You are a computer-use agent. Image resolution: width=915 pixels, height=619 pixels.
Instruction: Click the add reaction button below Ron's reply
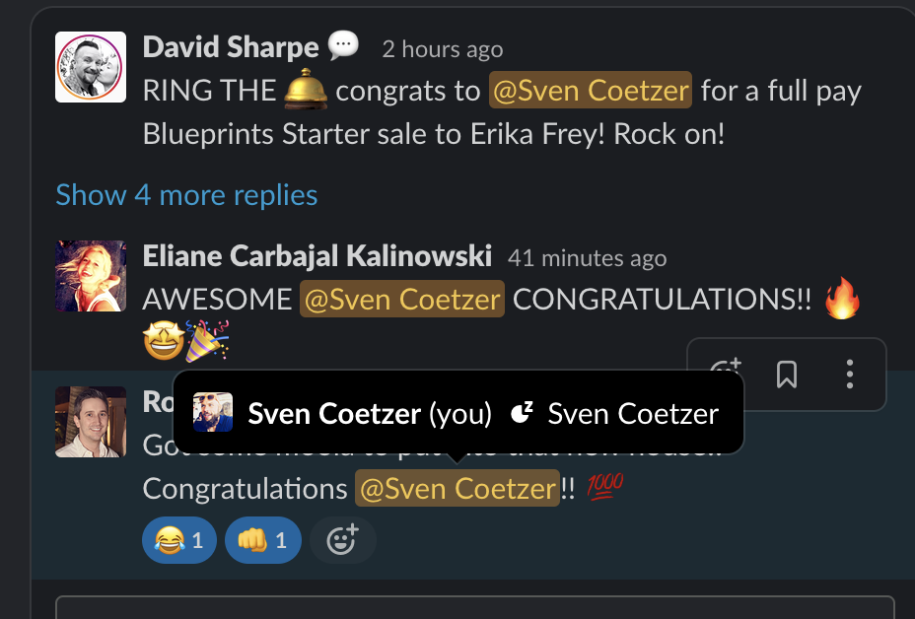pos(342,540)
